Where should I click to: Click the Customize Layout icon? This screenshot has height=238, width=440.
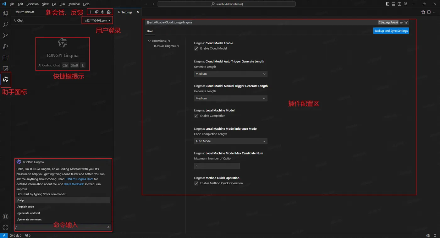[405, 4]
